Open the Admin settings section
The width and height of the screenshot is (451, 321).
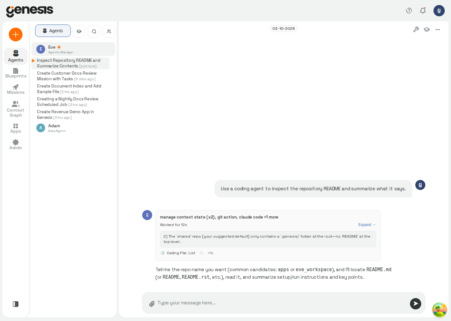[16, 145]
